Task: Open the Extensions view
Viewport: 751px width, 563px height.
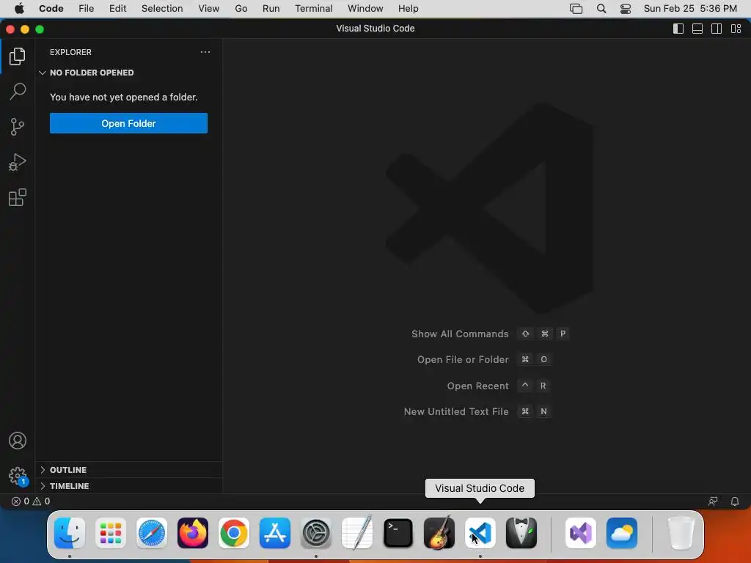Action: pos(18,197)
